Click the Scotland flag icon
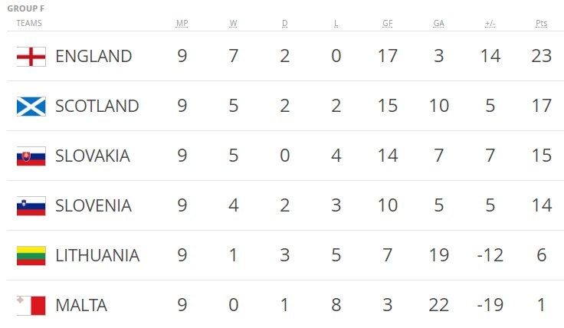 (31, 106)
